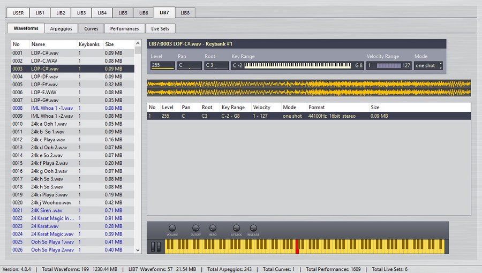The image size is (482, 273).
Task: Click the Release knob
Action: 253,228
